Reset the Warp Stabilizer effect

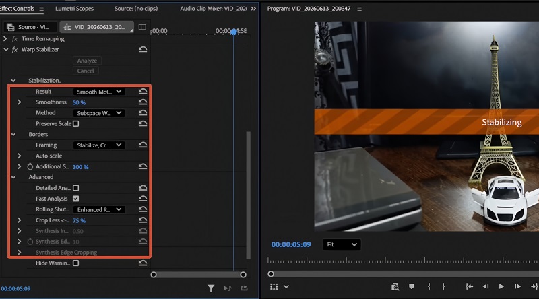(143, 49)
